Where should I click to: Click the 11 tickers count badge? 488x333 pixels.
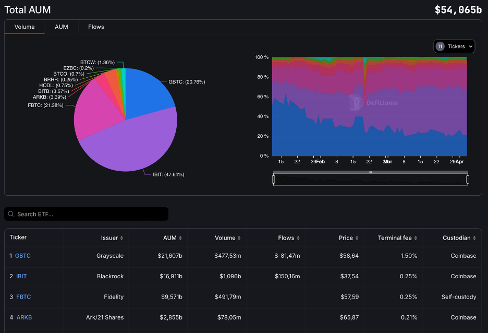(x=440, y=46)
